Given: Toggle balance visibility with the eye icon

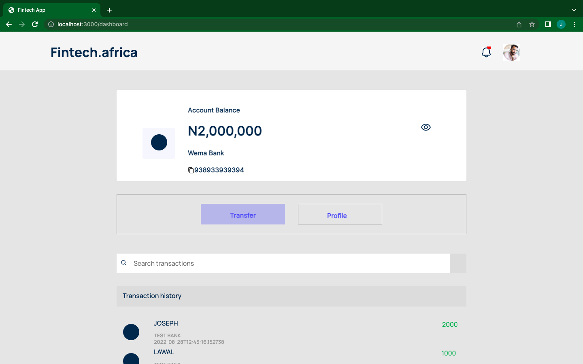Looking at the screenshot, I should (x=426, y=127).
